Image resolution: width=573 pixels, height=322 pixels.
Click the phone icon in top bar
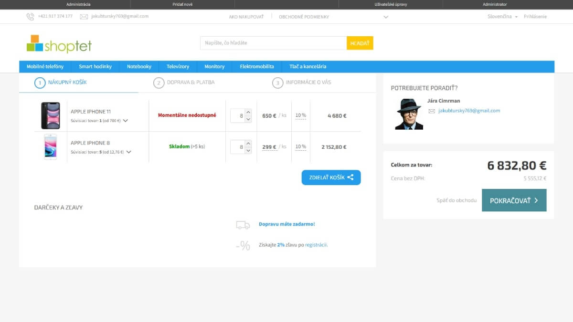click(x=30, y=17)
